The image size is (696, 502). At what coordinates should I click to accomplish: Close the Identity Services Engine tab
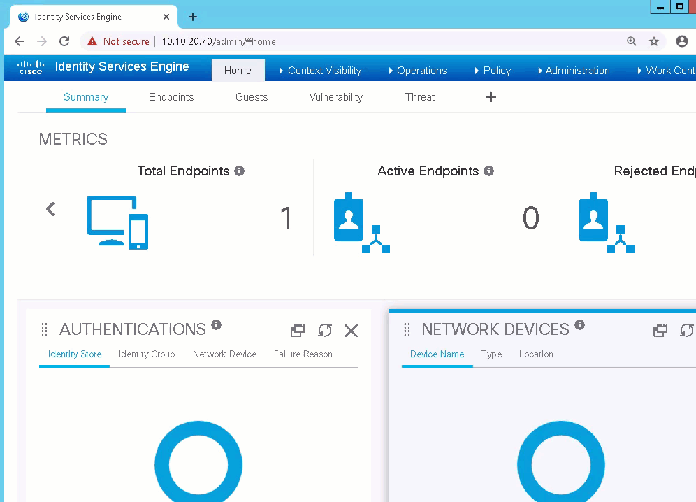166,17
